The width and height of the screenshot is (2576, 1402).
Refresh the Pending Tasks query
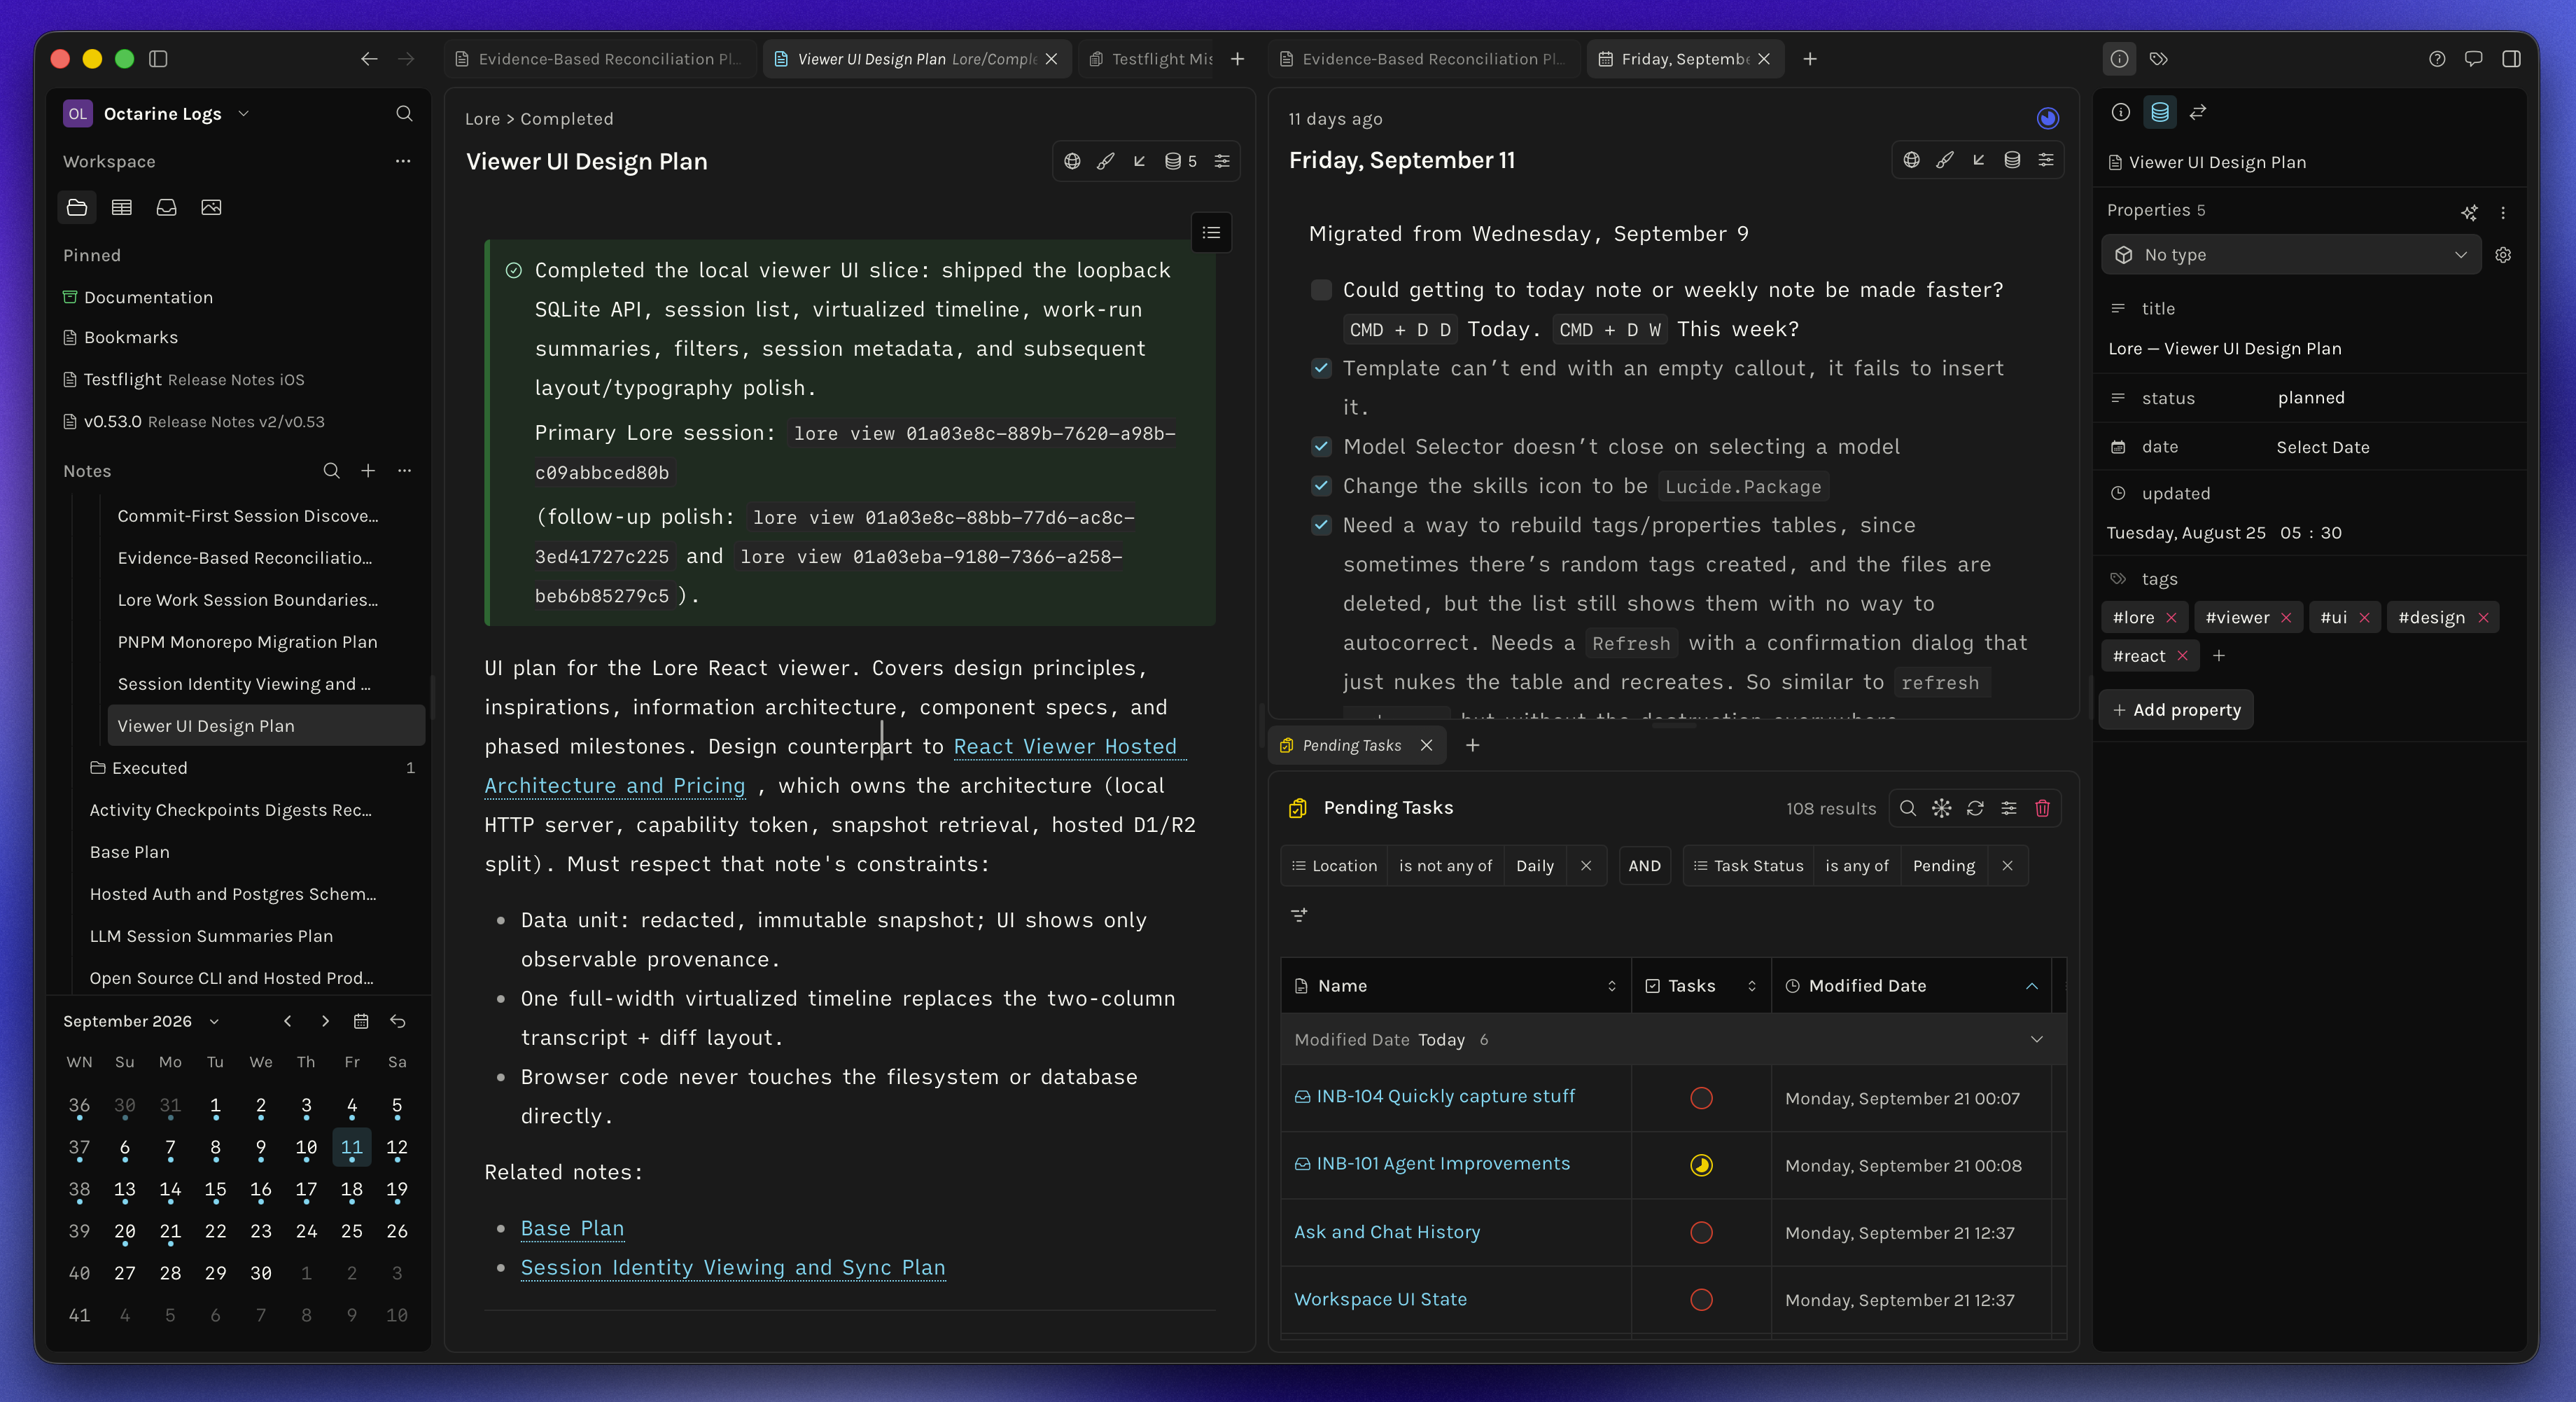click(1975, 809)
